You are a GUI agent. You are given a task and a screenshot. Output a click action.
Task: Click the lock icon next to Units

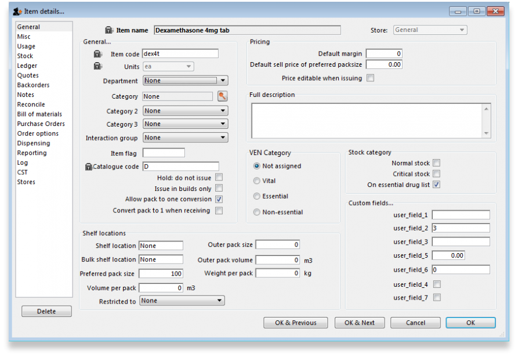(97, 67)
